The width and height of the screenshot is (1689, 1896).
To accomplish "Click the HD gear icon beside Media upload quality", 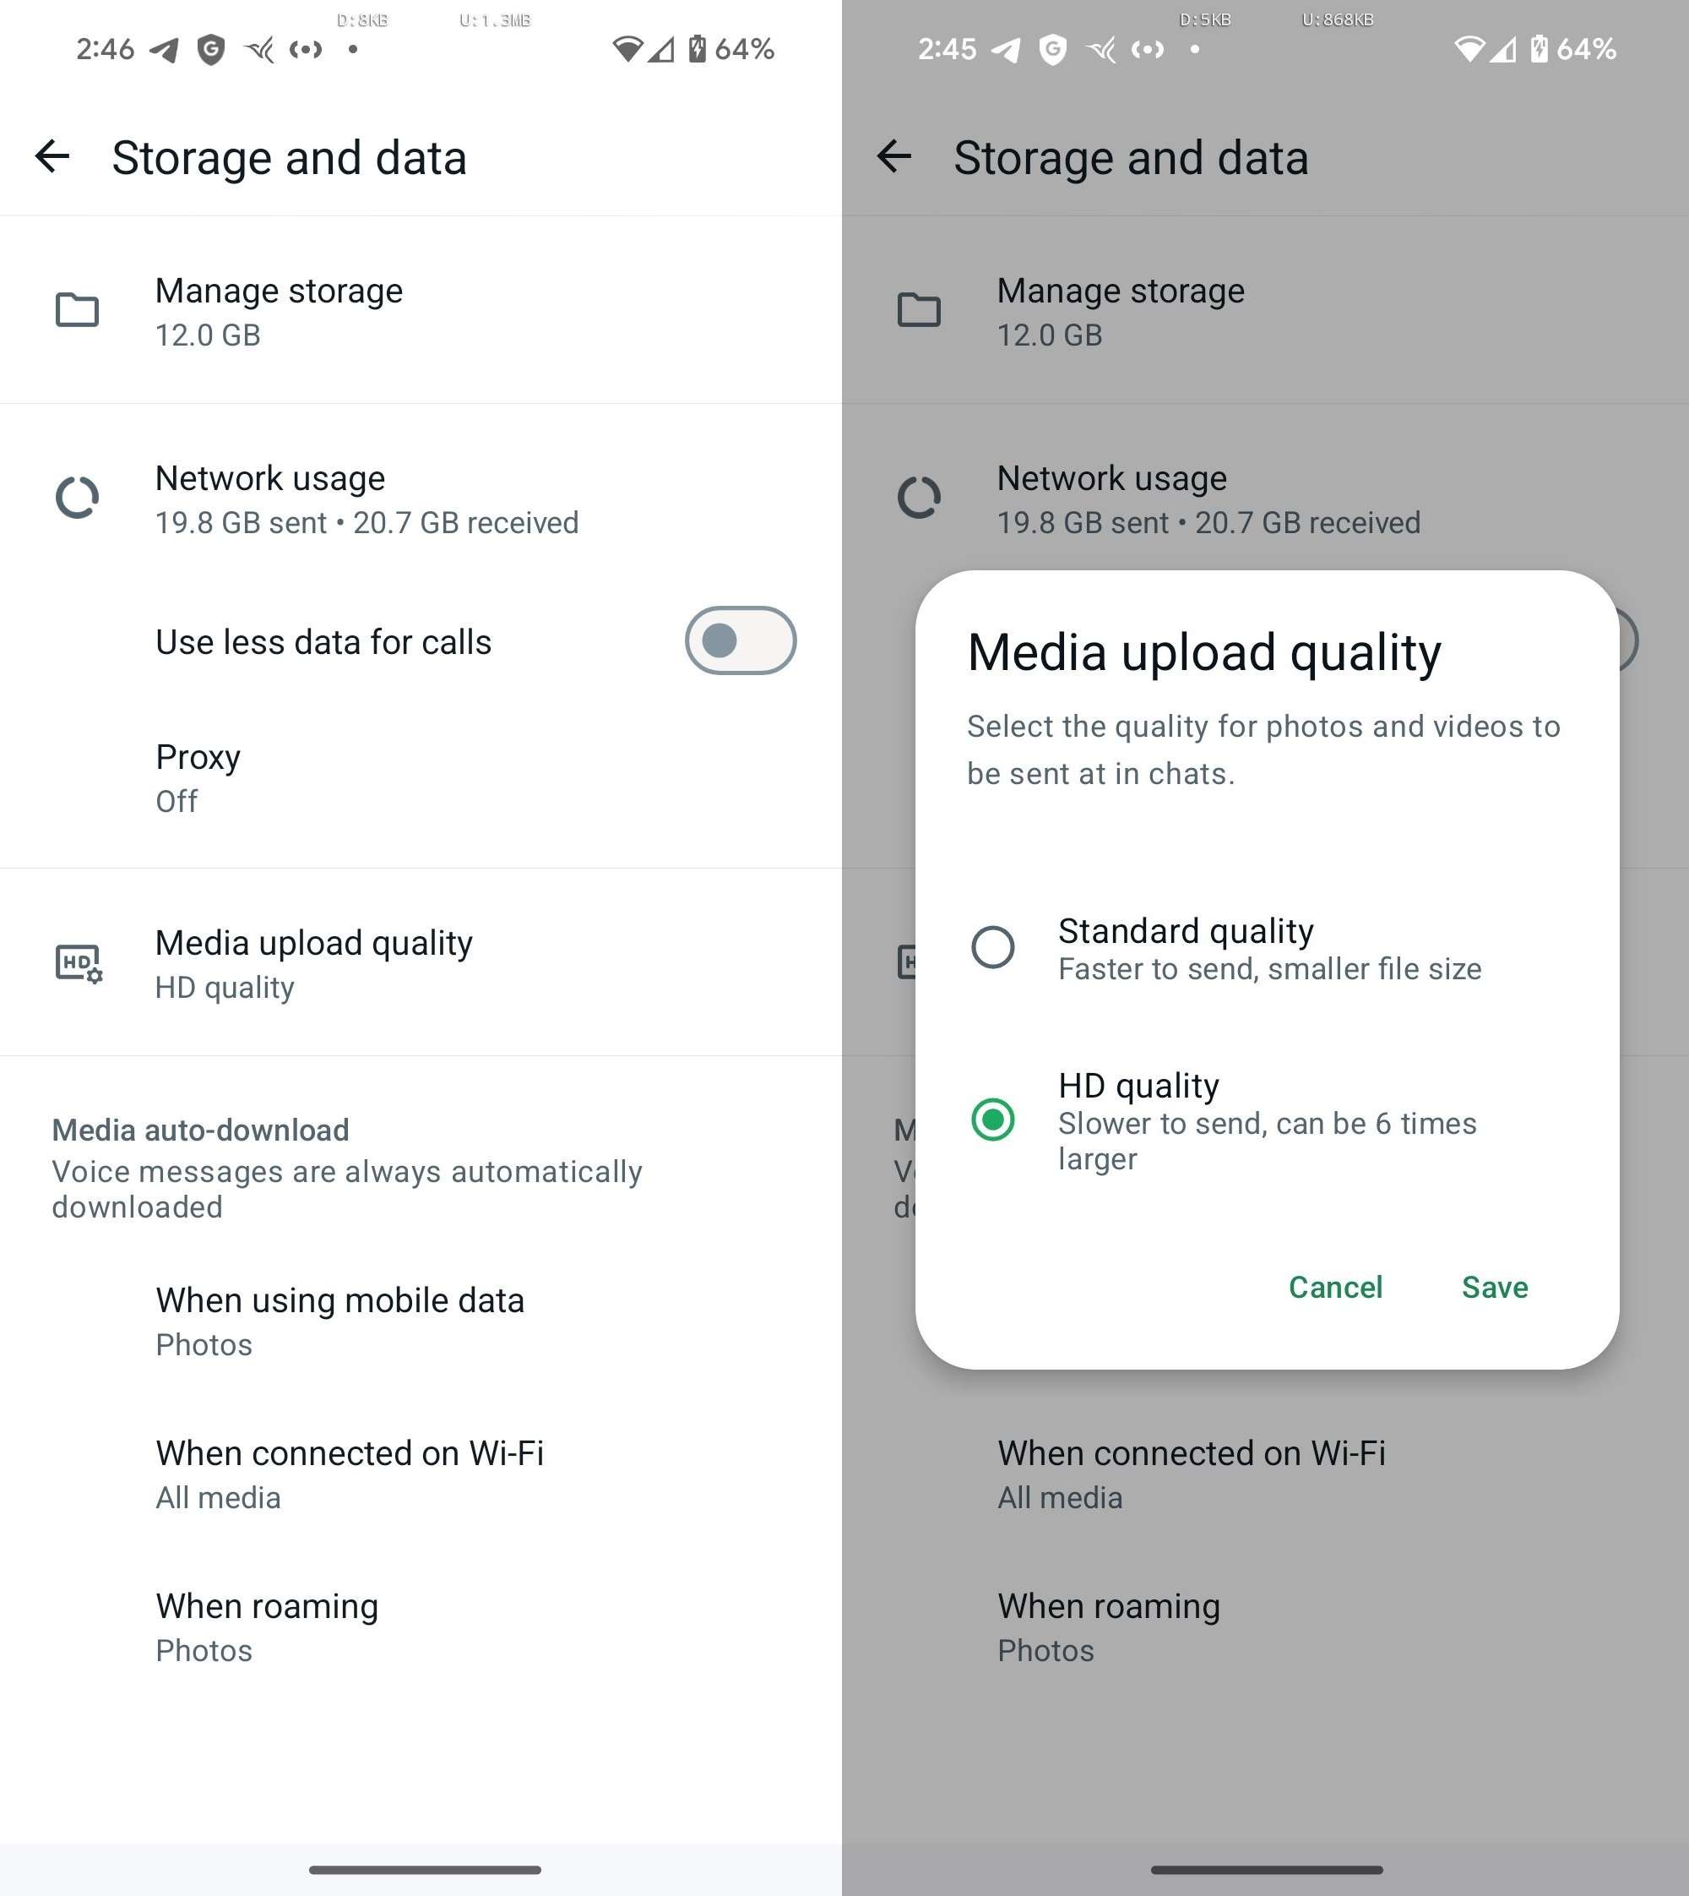I will pos(79,964).
